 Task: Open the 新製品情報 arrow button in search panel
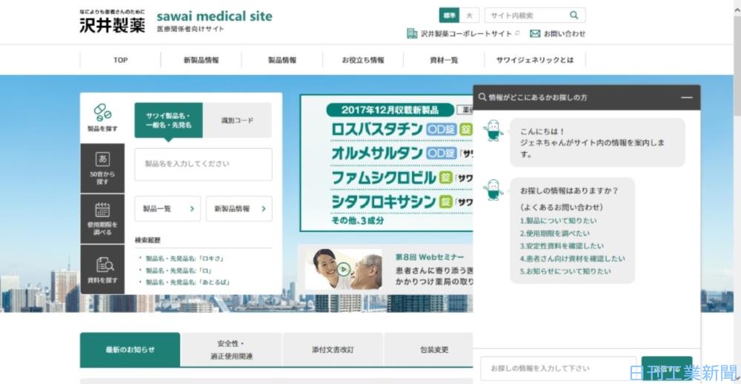pyautogui.click(x=239, y=209)
